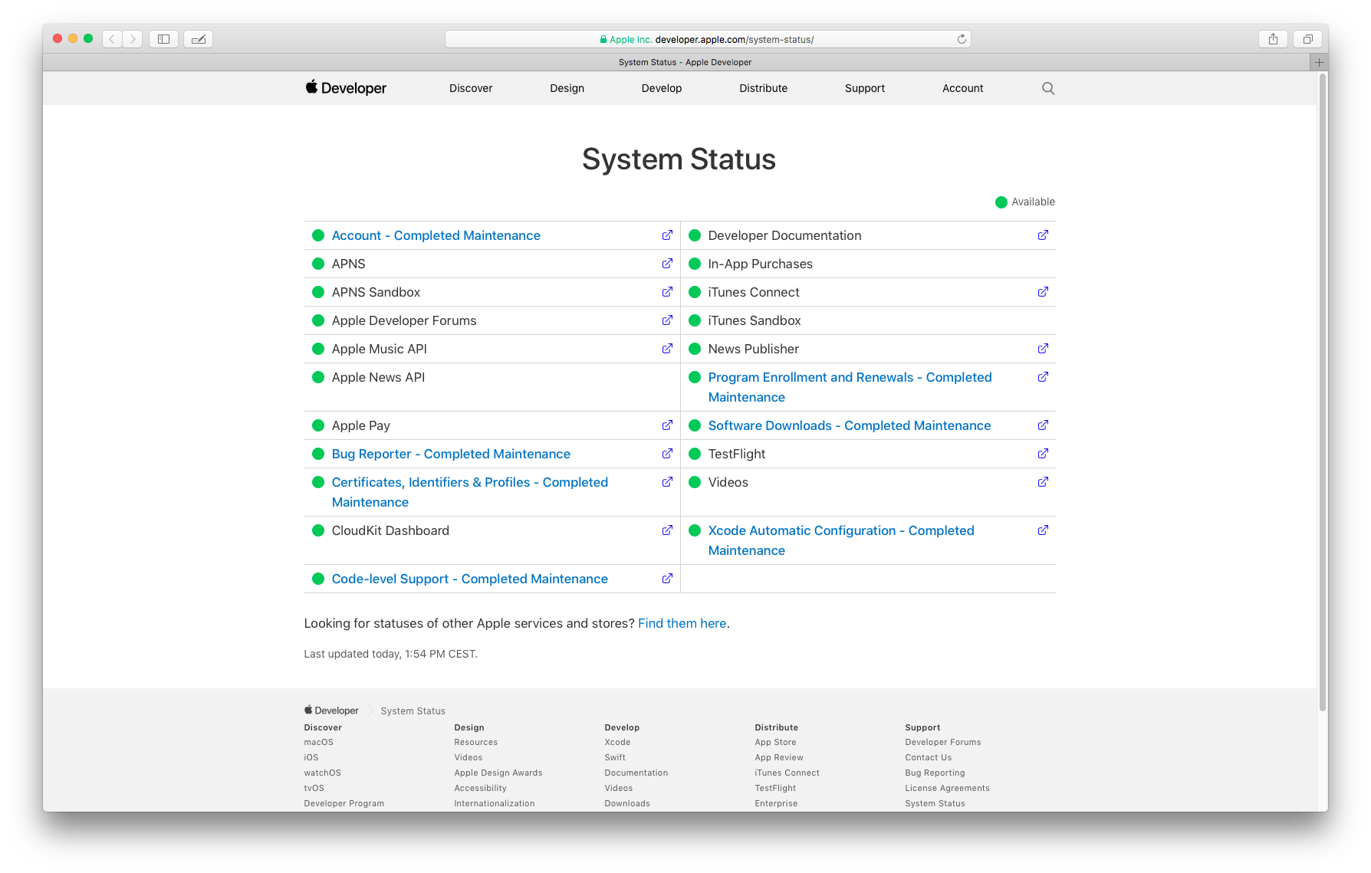
Task: Click the reload page icon in address bar
Action: click(962, 39)
